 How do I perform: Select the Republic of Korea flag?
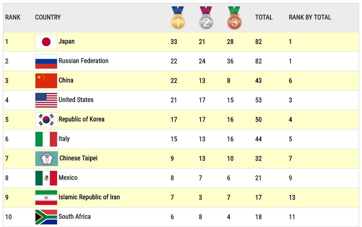(46, 119)
